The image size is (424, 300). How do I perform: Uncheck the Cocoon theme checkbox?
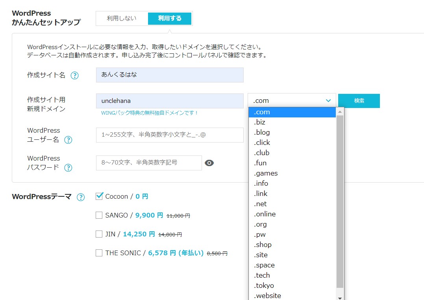[x=99, y=196]
